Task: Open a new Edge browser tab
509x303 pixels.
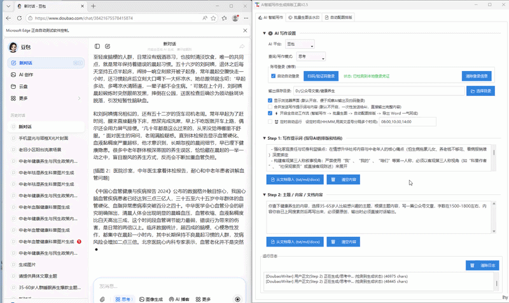Action: click(93, 6)
